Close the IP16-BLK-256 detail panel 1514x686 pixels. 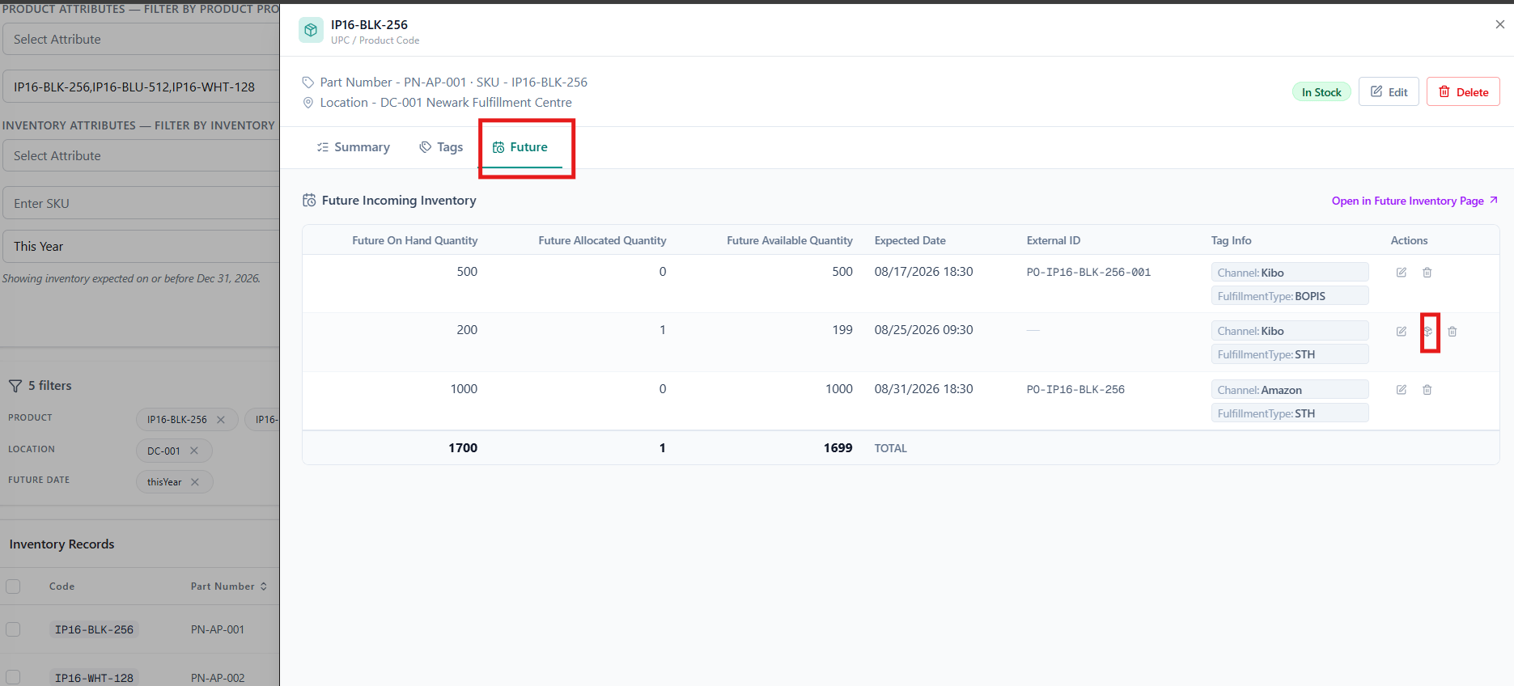click(x=1499, y=24)
